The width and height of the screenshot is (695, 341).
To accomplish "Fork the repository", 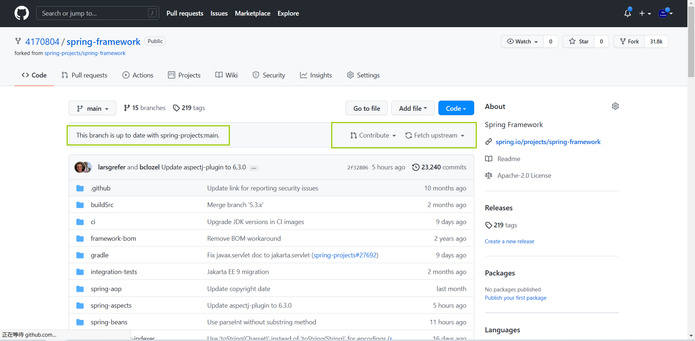I will tap(629, 41).
